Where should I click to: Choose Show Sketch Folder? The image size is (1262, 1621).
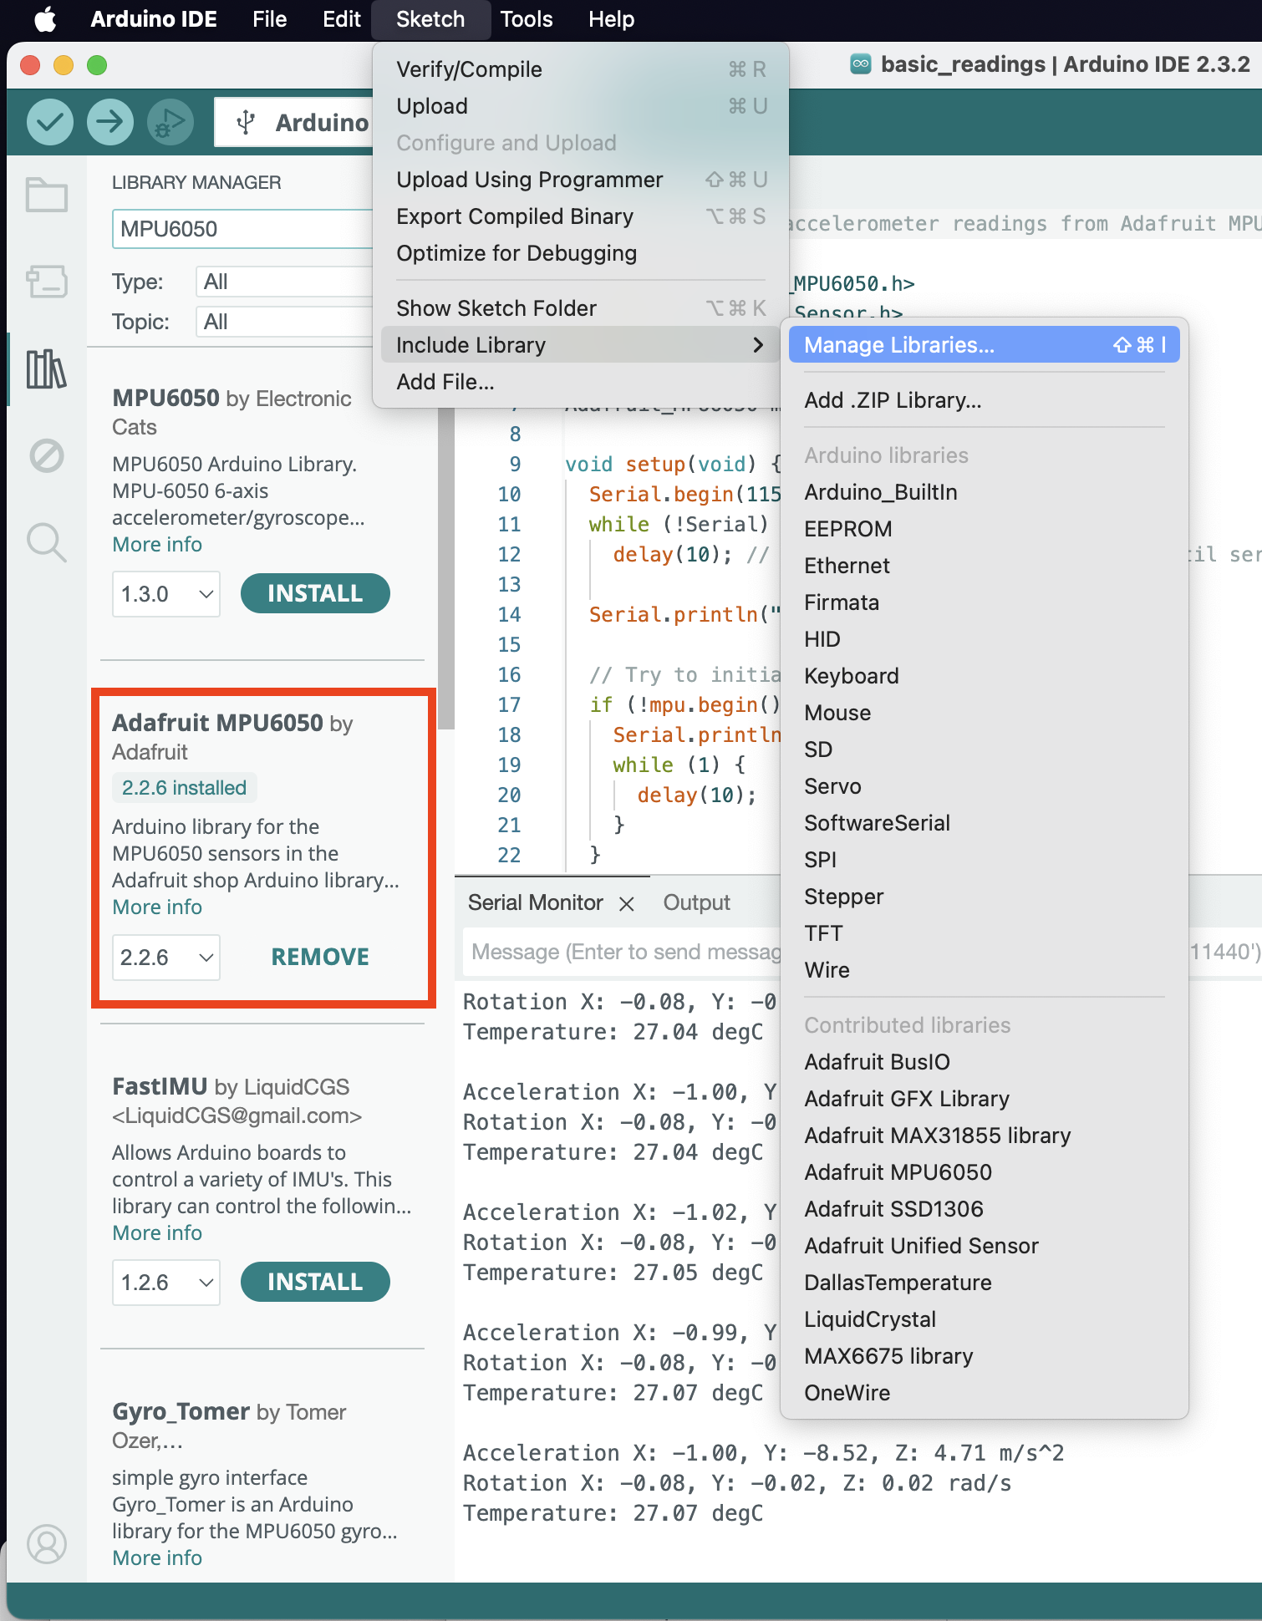[x=581, y=308]
